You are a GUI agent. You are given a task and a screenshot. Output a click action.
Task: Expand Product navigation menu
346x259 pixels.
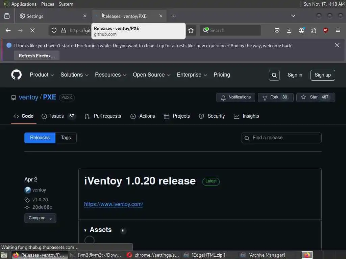click(x=42, y=75)
